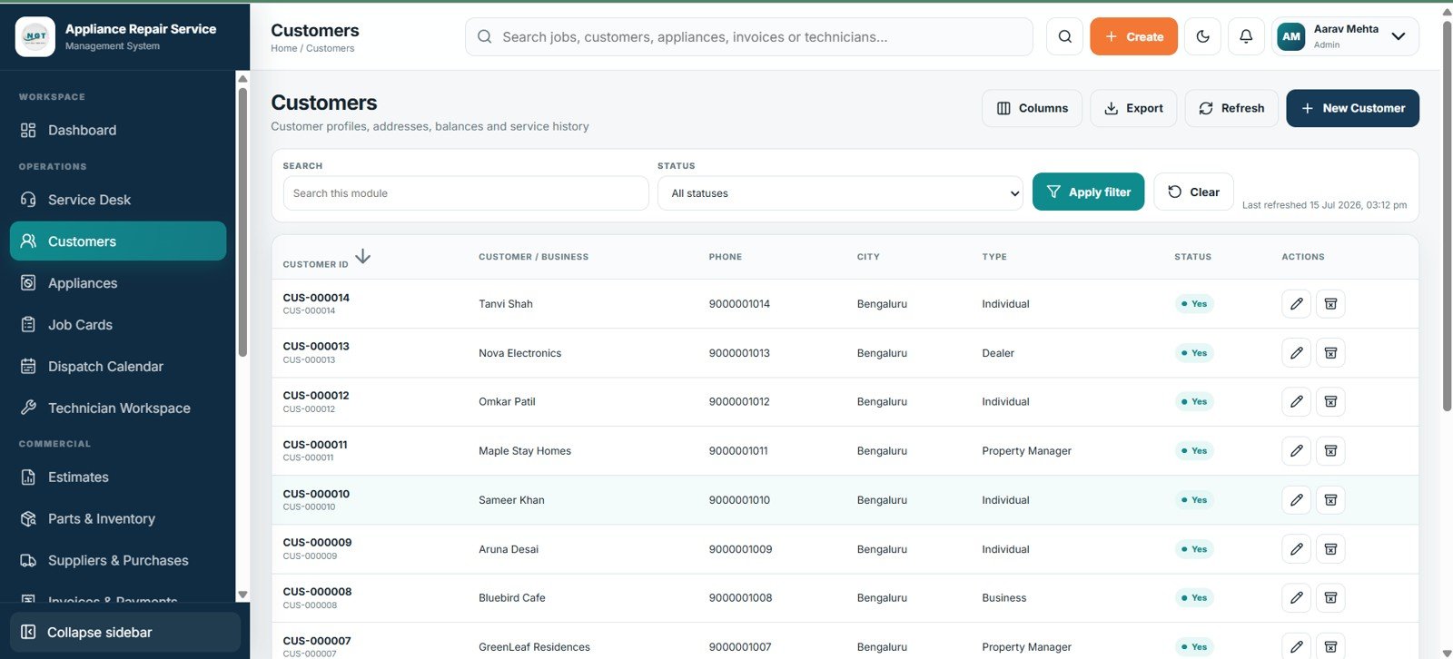Edit Aruna Desai pencil icon
This screenshot has width=1453, height=659.
point(1296,549)
